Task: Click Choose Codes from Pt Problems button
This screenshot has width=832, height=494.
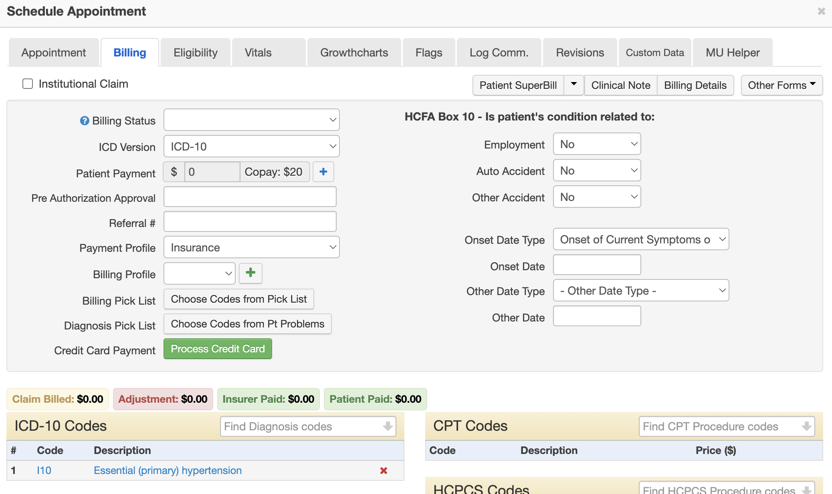Action: (247, 323)
